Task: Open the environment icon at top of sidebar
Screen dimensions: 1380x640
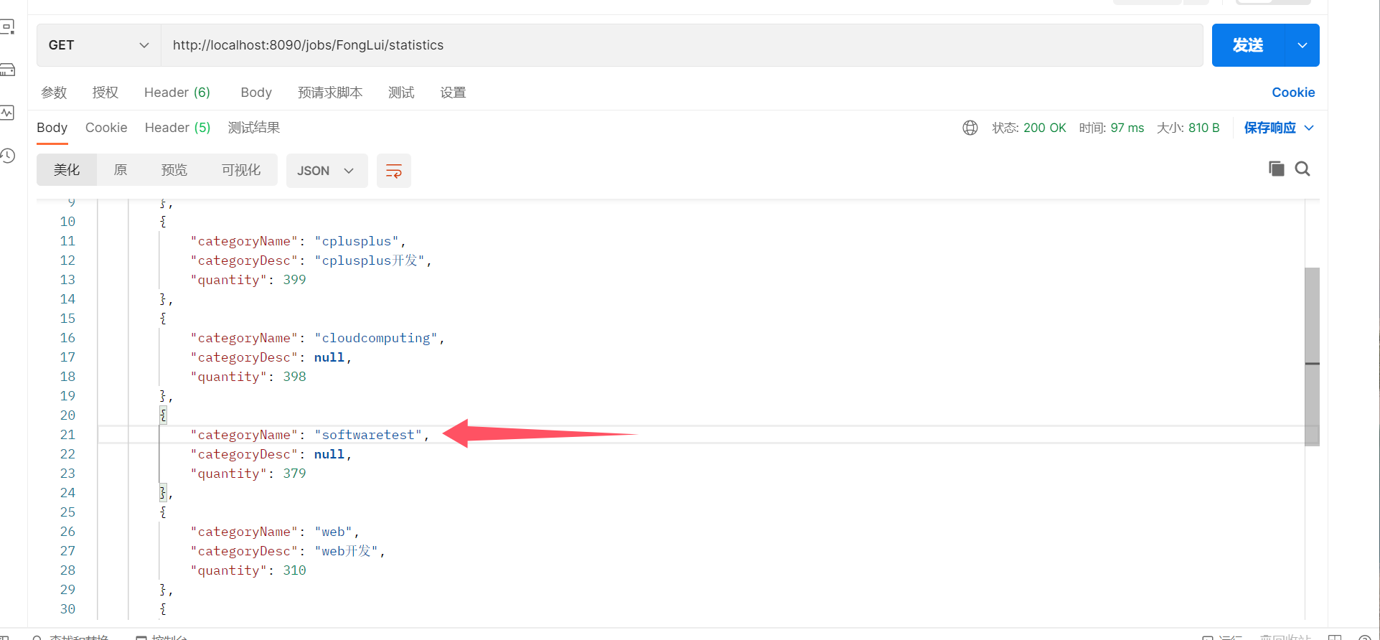Action: click(7, 27)
